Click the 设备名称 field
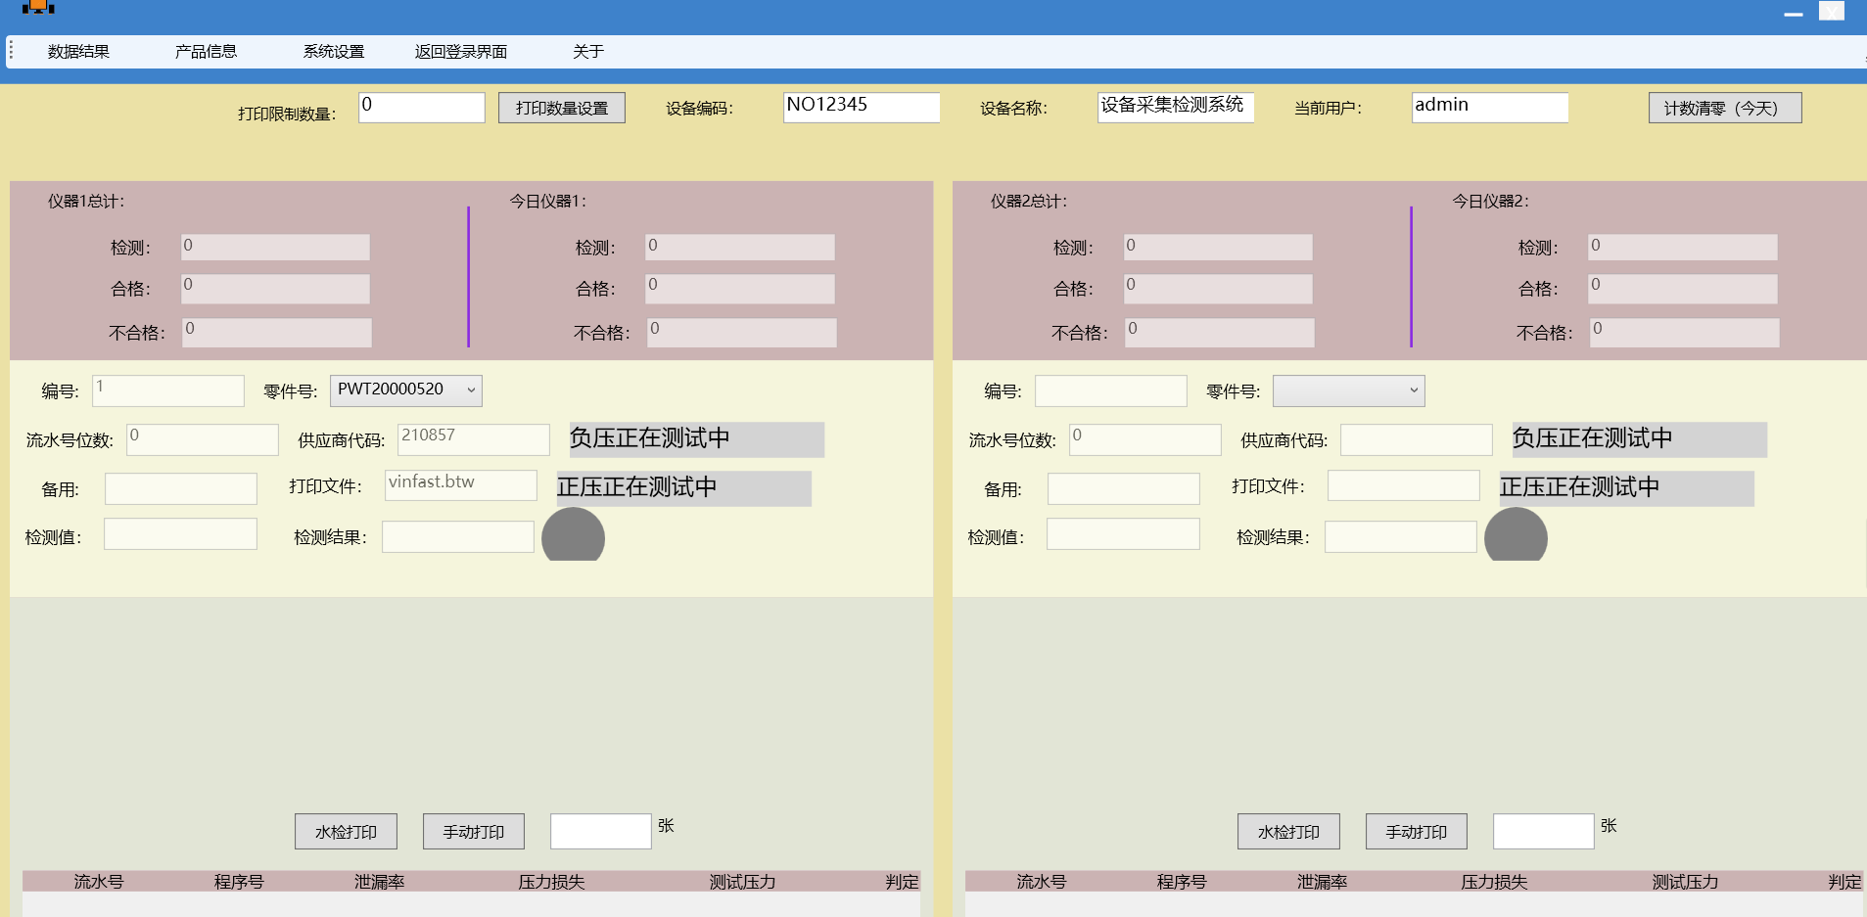Image resolution: width=1867 pixels, height=917 pixels. 1176,107
